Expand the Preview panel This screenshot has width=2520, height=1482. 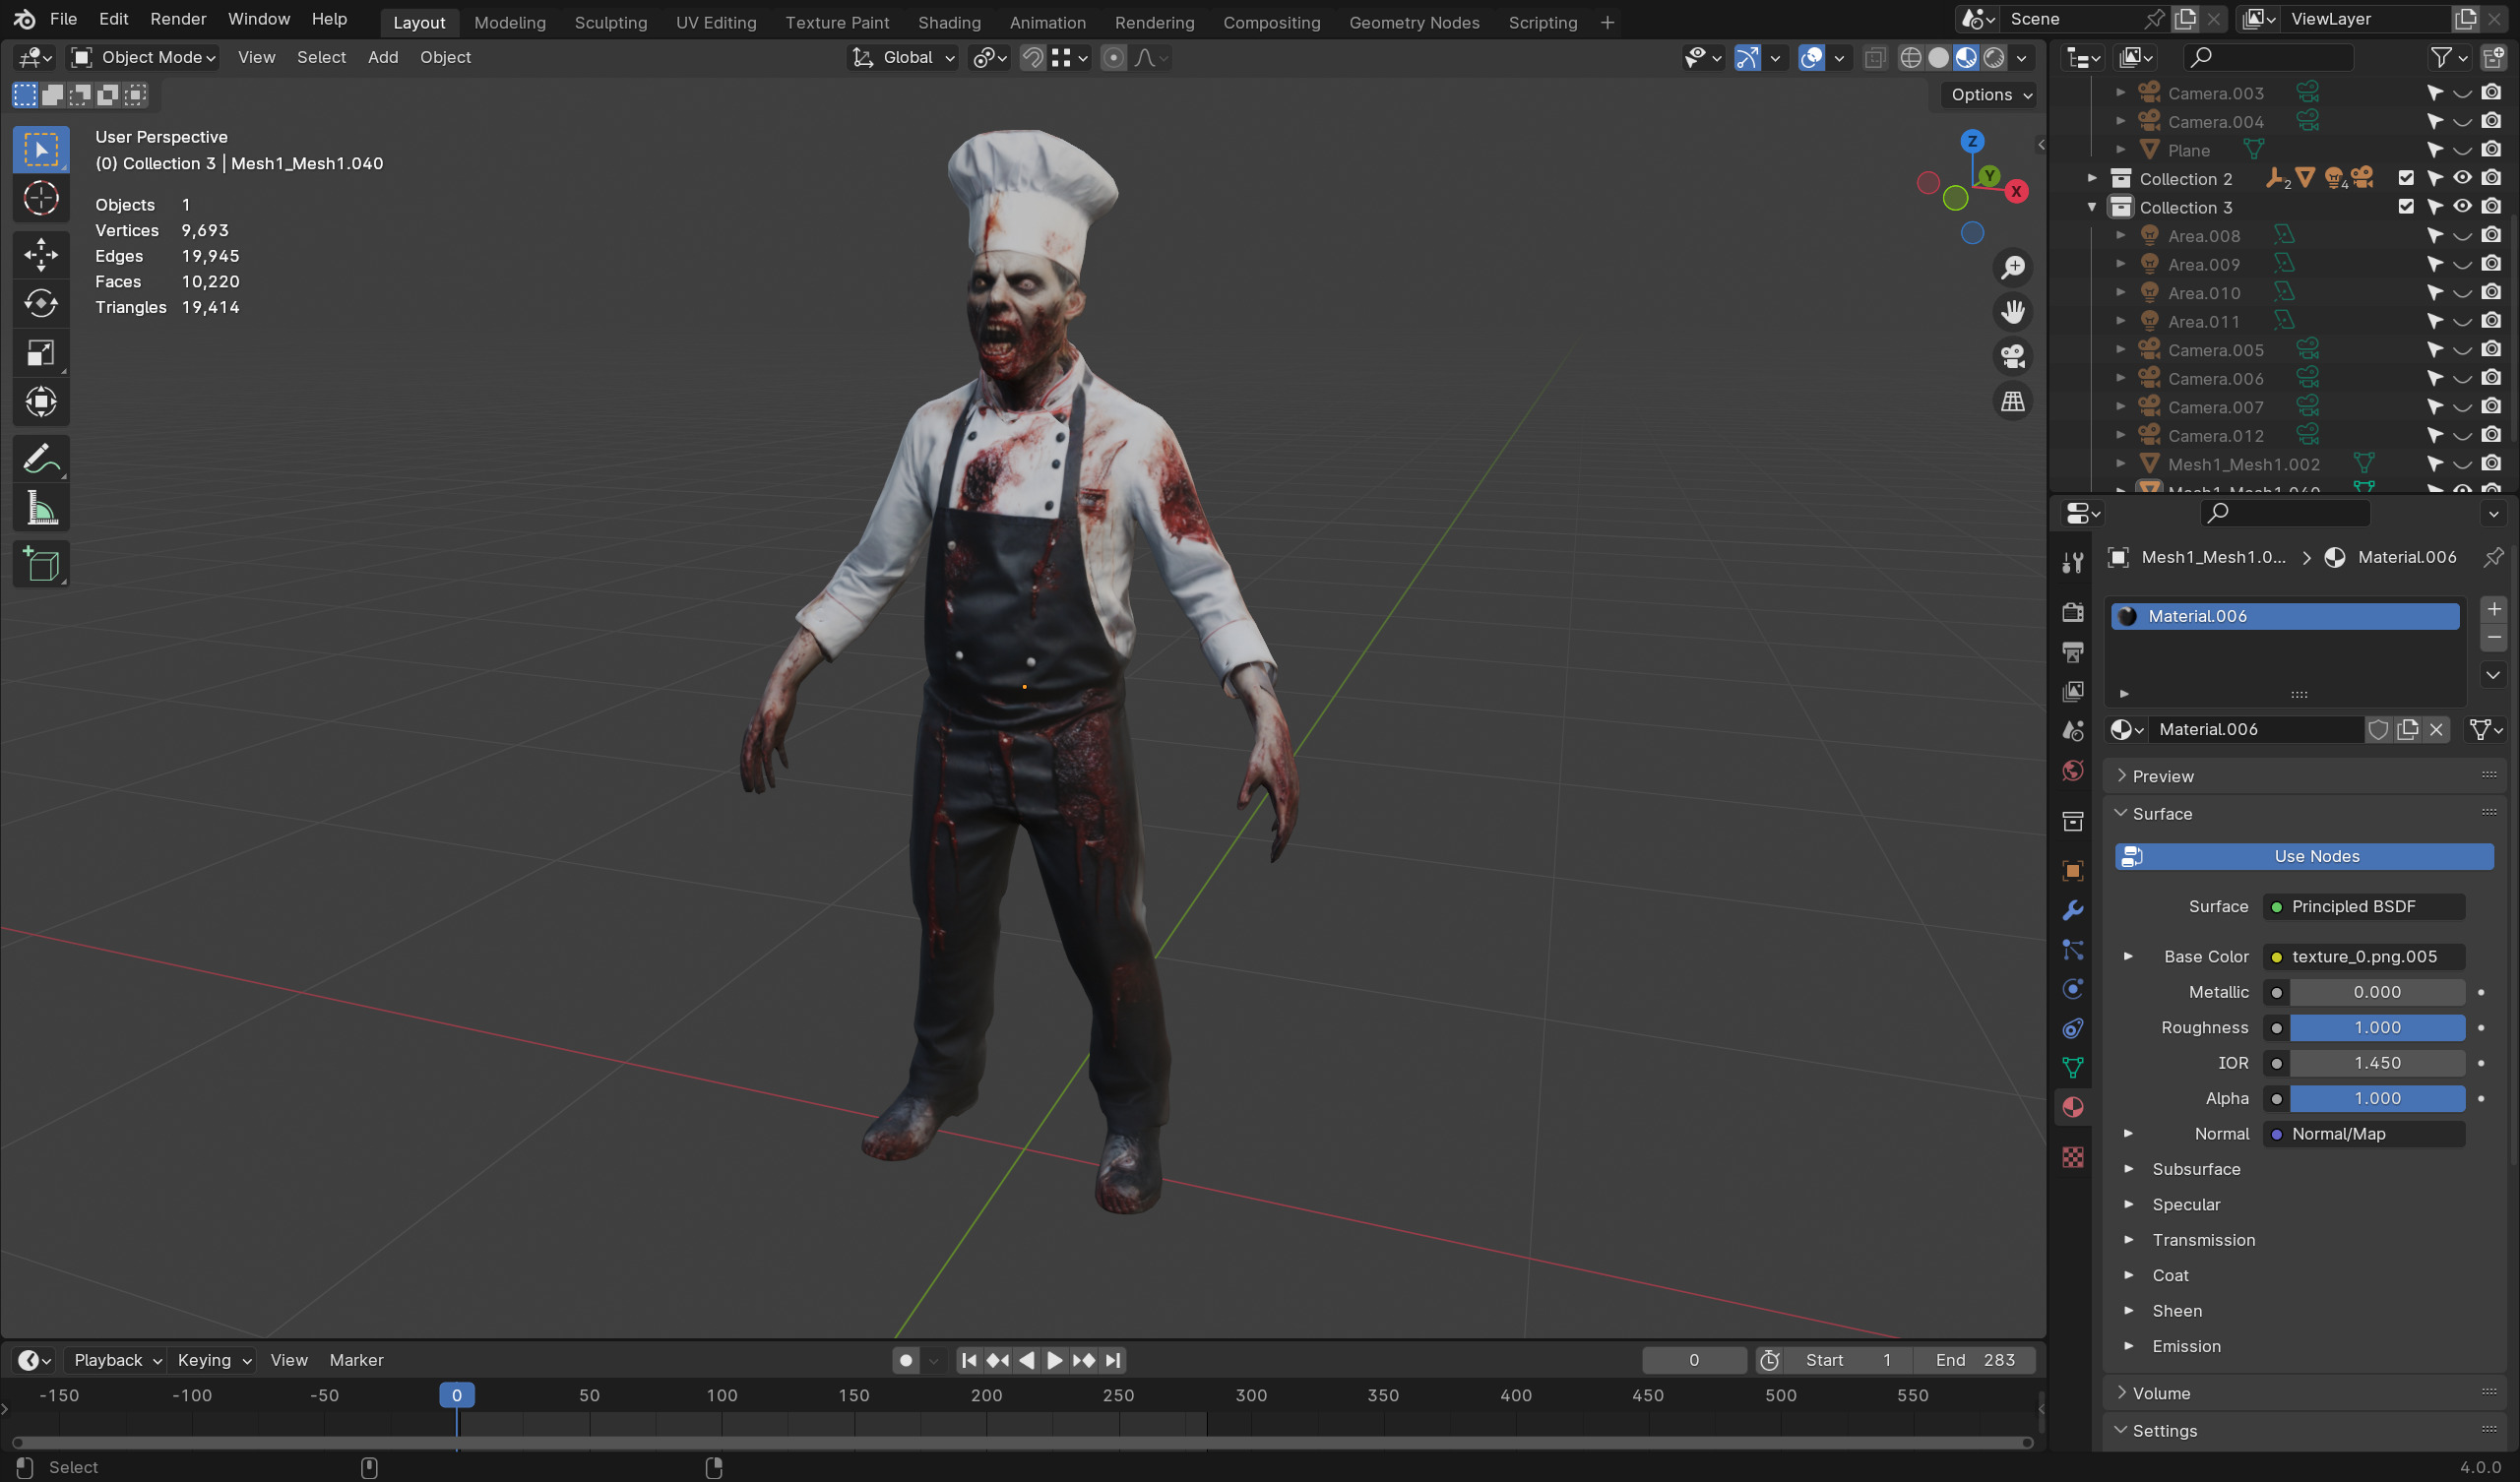[x=2163, y=776]
